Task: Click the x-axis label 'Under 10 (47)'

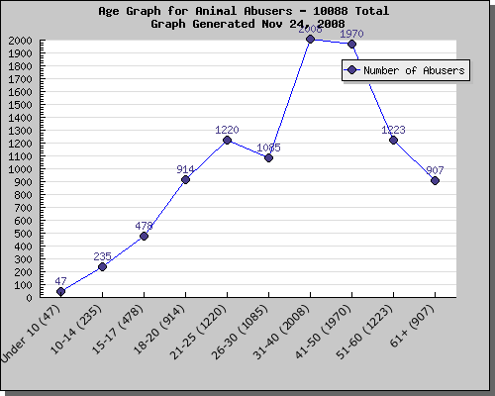Action: point(31,334)
